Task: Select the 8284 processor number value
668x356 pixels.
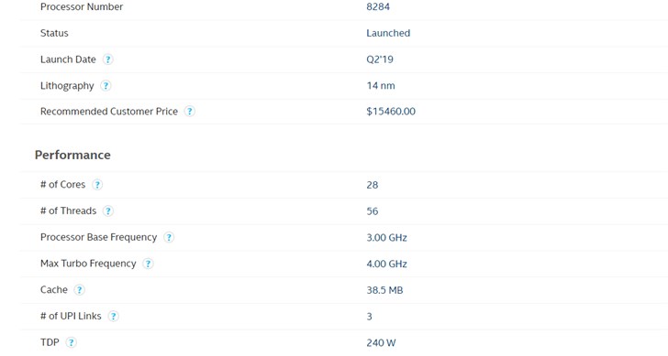Action: pyautogui.click(x=378, y=6)
